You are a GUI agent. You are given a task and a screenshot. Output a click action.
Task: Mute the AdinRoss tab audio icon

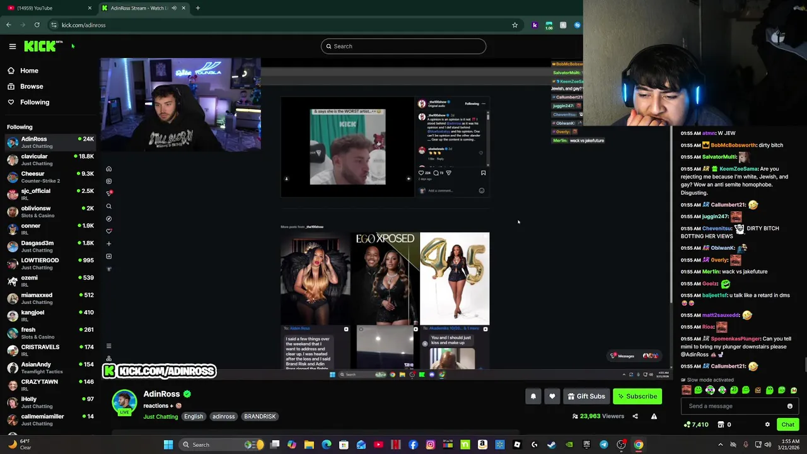174,8
